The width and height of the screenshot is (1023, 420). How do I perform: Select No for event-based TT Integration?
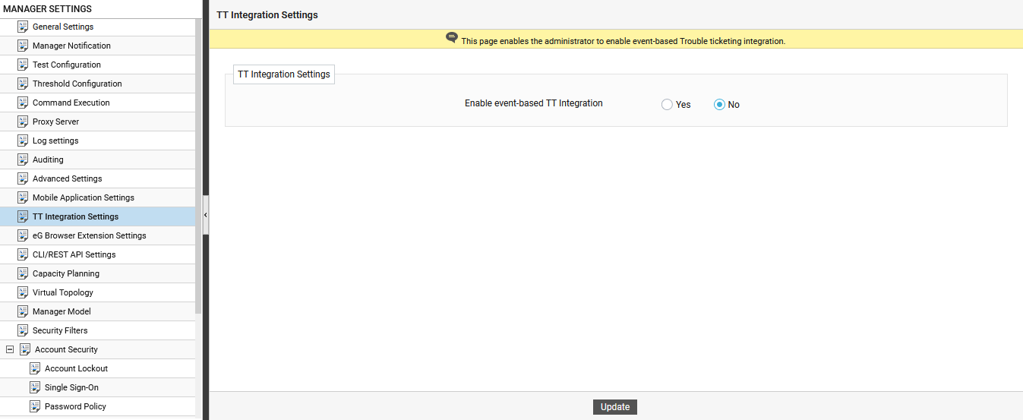tap(719, 105)
